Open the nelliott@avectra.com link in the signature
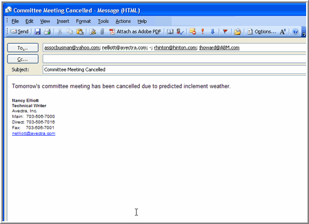The width and height of the screenshot is (309, 224). [33, 133]
